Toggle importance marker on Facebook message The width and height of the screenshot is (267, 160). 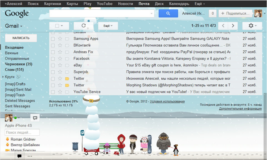(x=67, y=59)
